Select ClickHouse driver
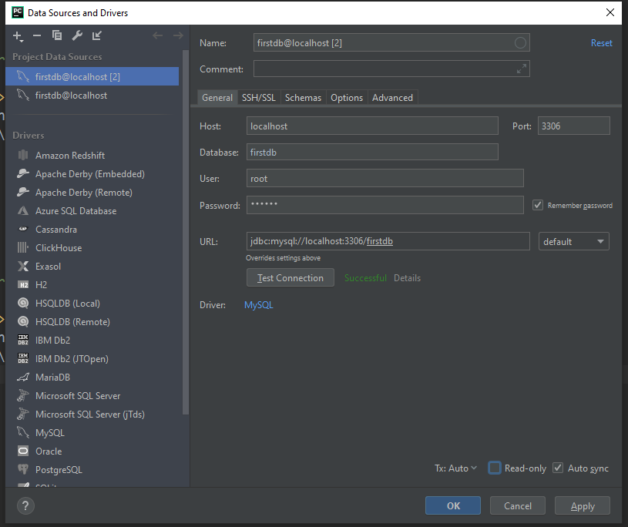The image size is (628, 527). point(92,247)
